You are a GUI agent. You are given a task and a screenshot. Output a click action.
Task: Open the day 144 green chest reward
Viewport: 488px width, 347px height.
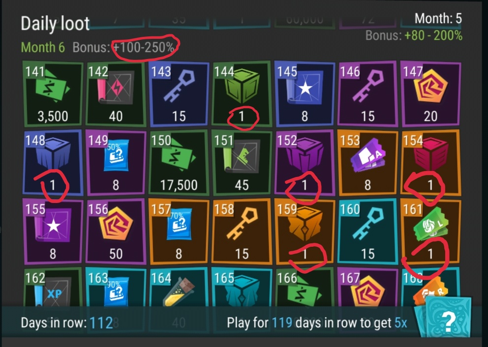coord(242,93)
